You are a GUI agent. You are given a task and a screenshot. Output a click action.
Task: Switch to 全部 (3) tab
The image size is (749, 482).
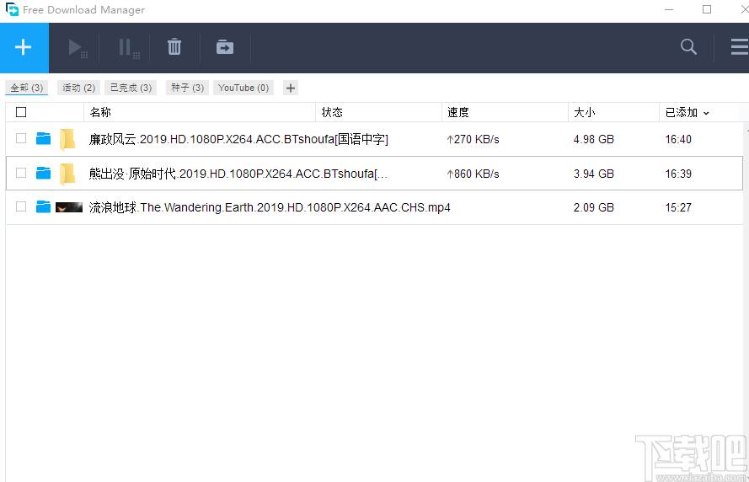[27, 88]
